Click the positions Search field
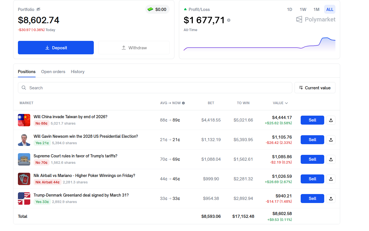This screenshot has width=369, height=231. (155, 88)
